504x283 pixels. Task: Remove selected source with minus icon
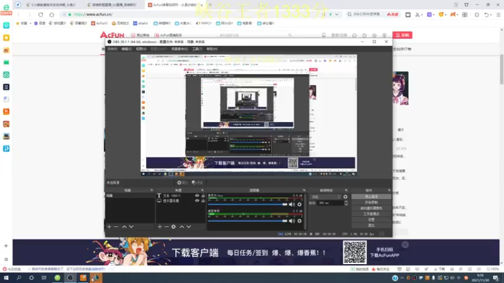pos(166,227)
